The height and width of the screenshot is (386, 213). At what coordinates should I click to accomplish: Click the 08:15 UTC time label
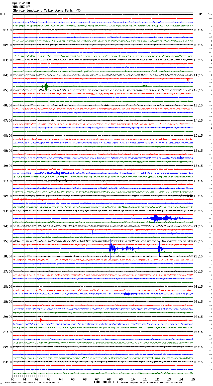[198, 30]
